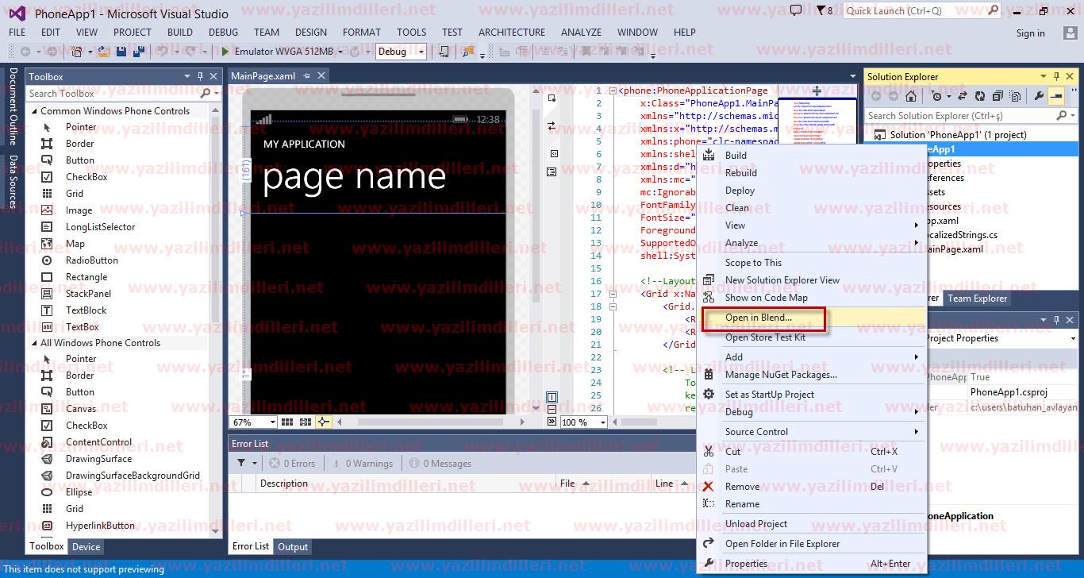Click the Collapse All icon in Solution Explorer

998,96
